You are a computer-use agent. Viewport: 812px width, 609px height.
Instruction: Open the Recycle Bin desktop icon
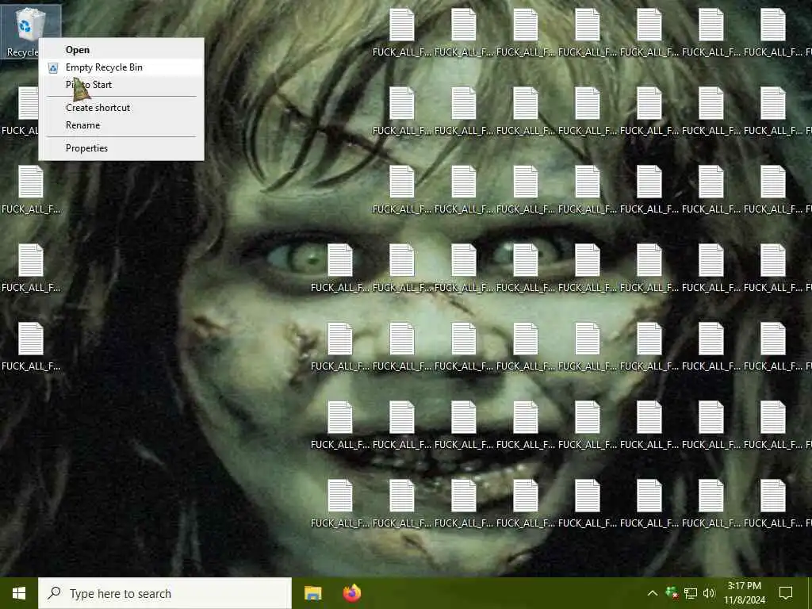pyautogui.click(x=30, y=31)
